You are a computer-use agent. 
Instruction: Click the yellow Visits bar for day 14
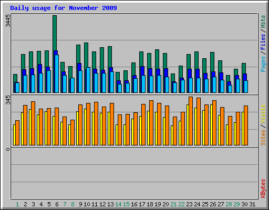pos(117,135)
